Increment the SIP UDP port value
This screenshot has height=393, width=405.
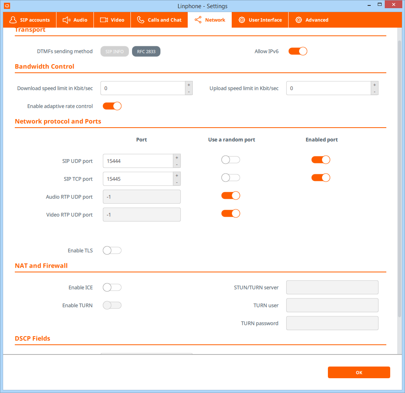(x=177, y=158)
